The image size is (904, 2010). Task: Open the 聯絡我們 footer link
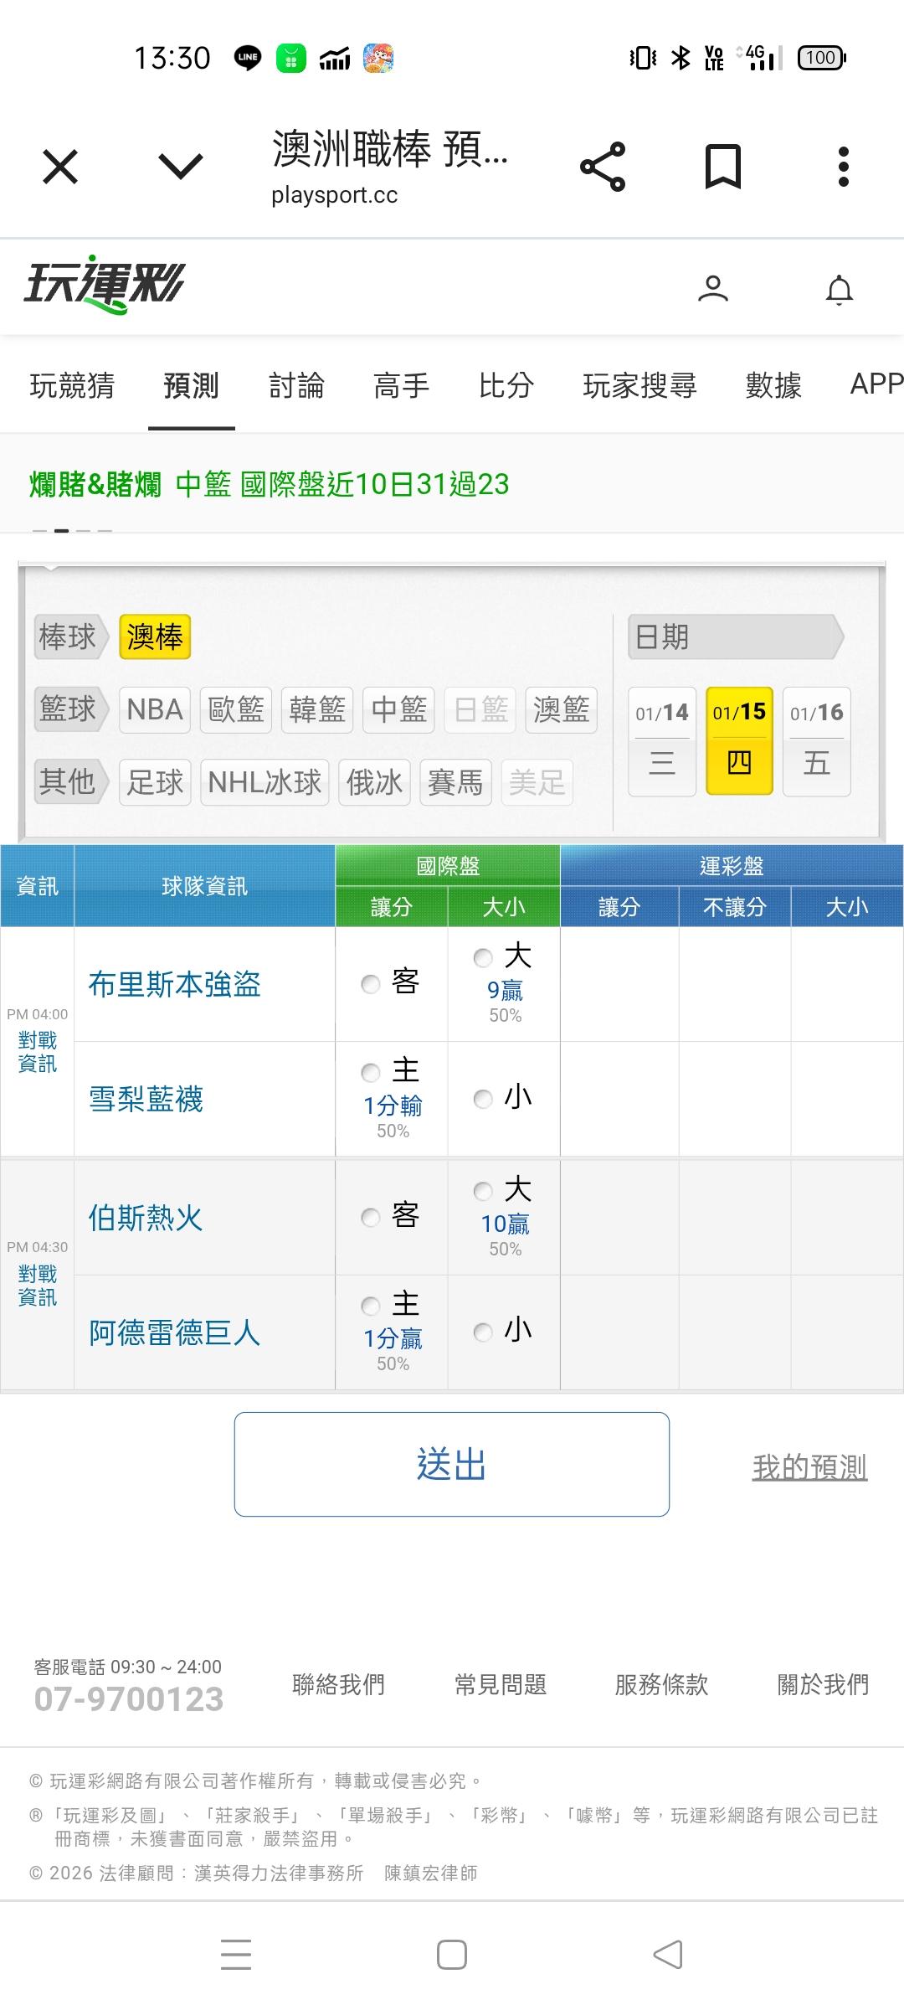(338, 1684)
